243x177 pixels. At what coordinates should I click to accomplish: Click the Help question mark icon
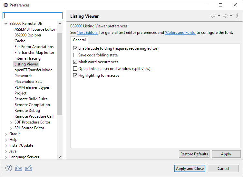pyautogui.click(x=9, y=168)
